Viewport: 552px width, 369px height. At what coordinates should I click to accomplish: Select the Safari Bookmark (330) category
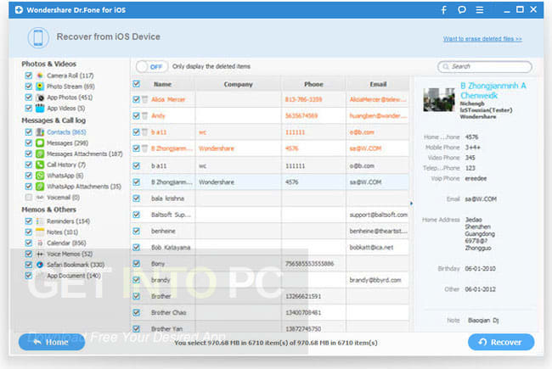[x=76, y=265]
